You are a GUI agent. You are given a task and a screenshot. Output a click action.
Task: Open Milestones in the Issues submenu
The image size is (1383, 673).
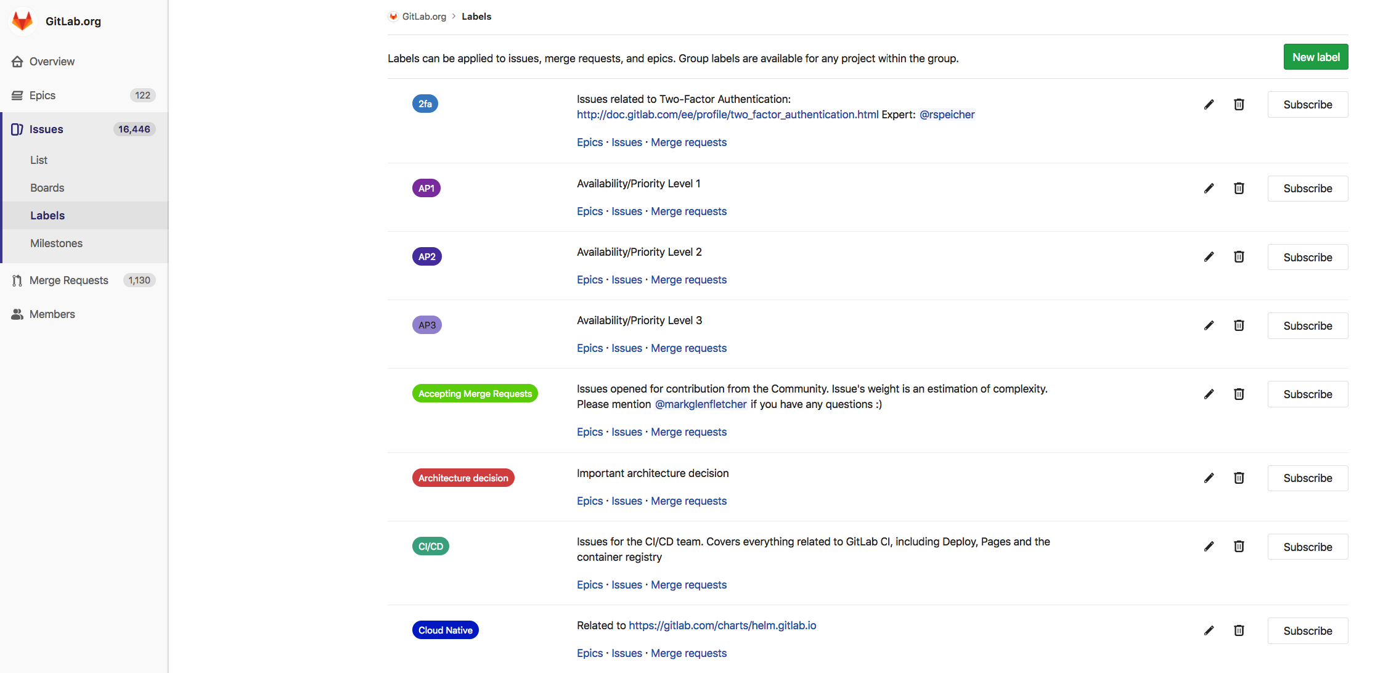[56, 243]
